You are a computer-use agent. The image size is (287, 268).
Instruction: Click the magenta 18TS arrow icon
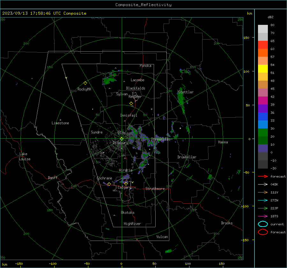click(x=263, y=216)
